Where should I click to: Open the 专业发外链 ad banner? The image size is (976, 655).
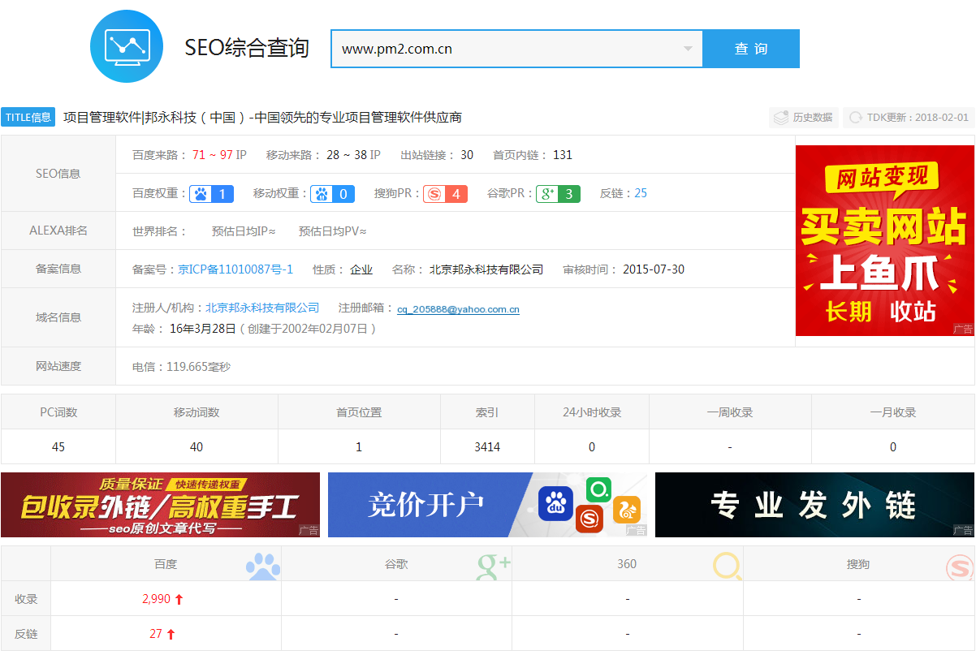[x=814, y=505]
